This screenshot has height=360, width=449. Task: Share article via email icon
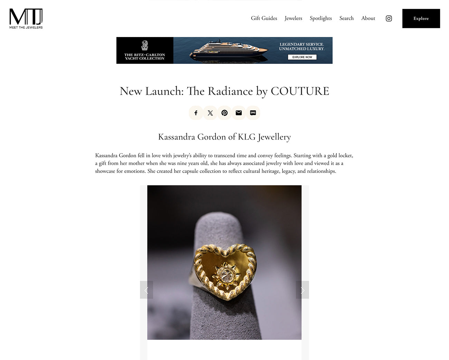[239, 113]
